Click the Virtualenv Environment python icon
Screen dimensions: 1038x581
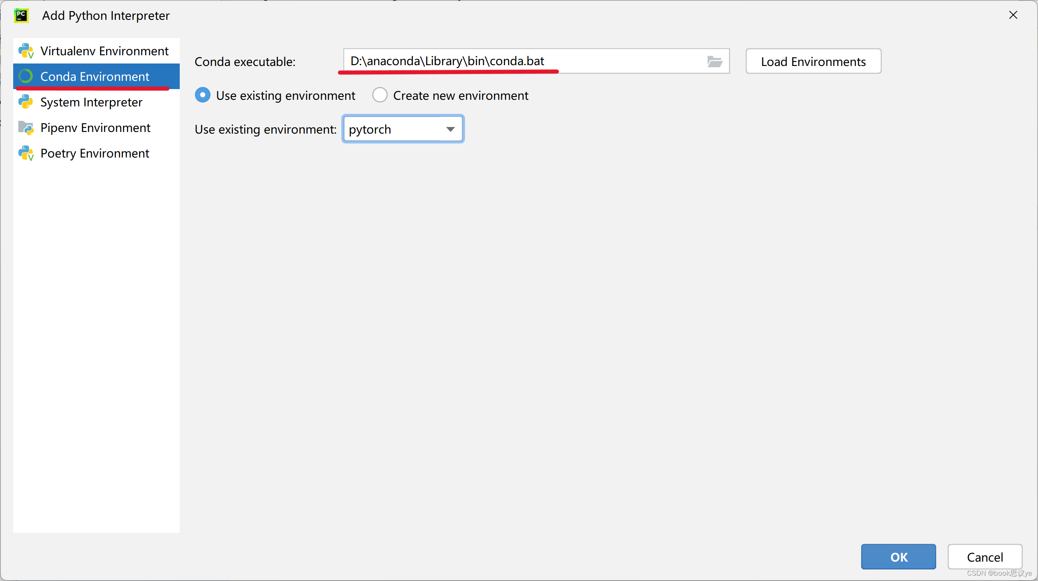click(26, 51)
